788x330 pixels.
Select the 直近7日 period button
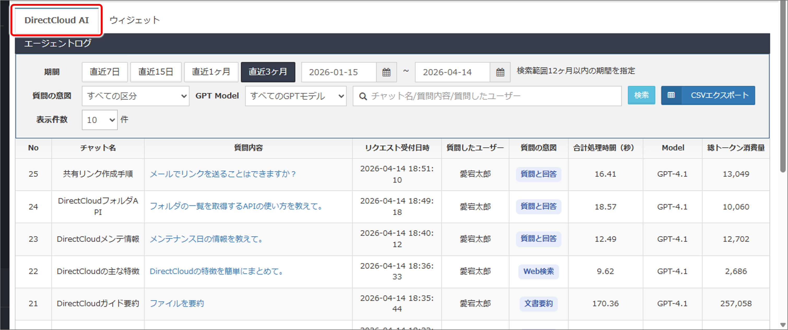[105, 72]
